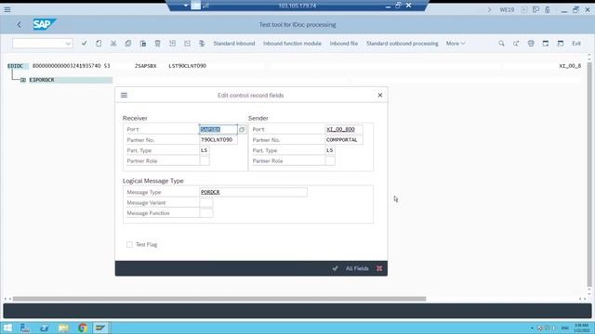Click the Sender Port field XI_00_800

[344, 130]
